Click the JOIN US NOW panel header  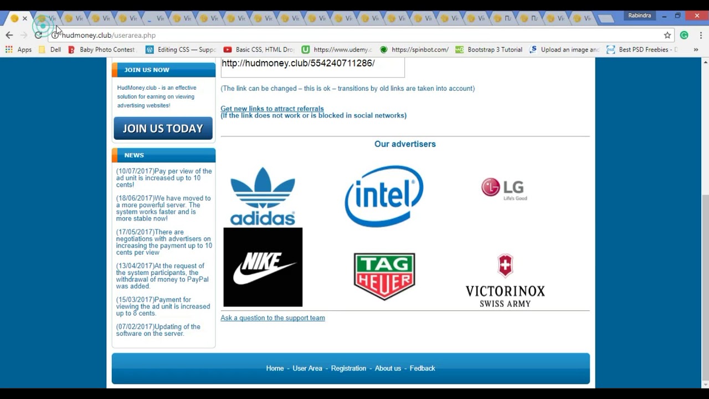163,70
